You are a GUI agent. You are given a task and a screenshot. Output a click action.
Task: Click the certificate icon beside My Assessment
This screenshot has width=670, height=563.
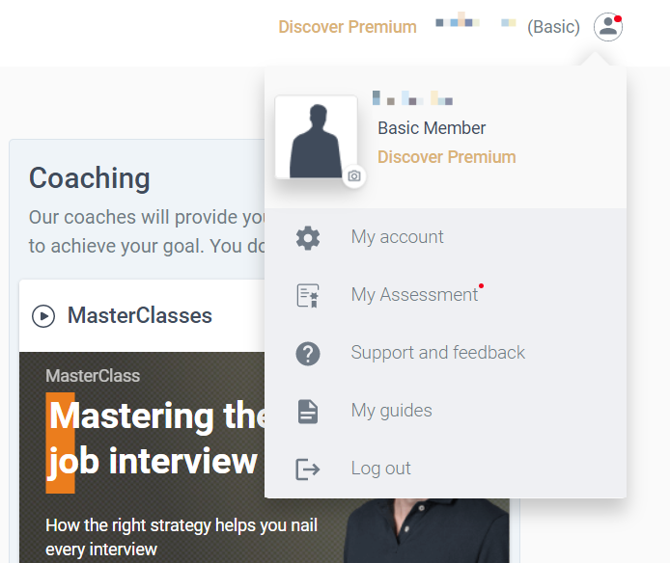pos(308,295)
